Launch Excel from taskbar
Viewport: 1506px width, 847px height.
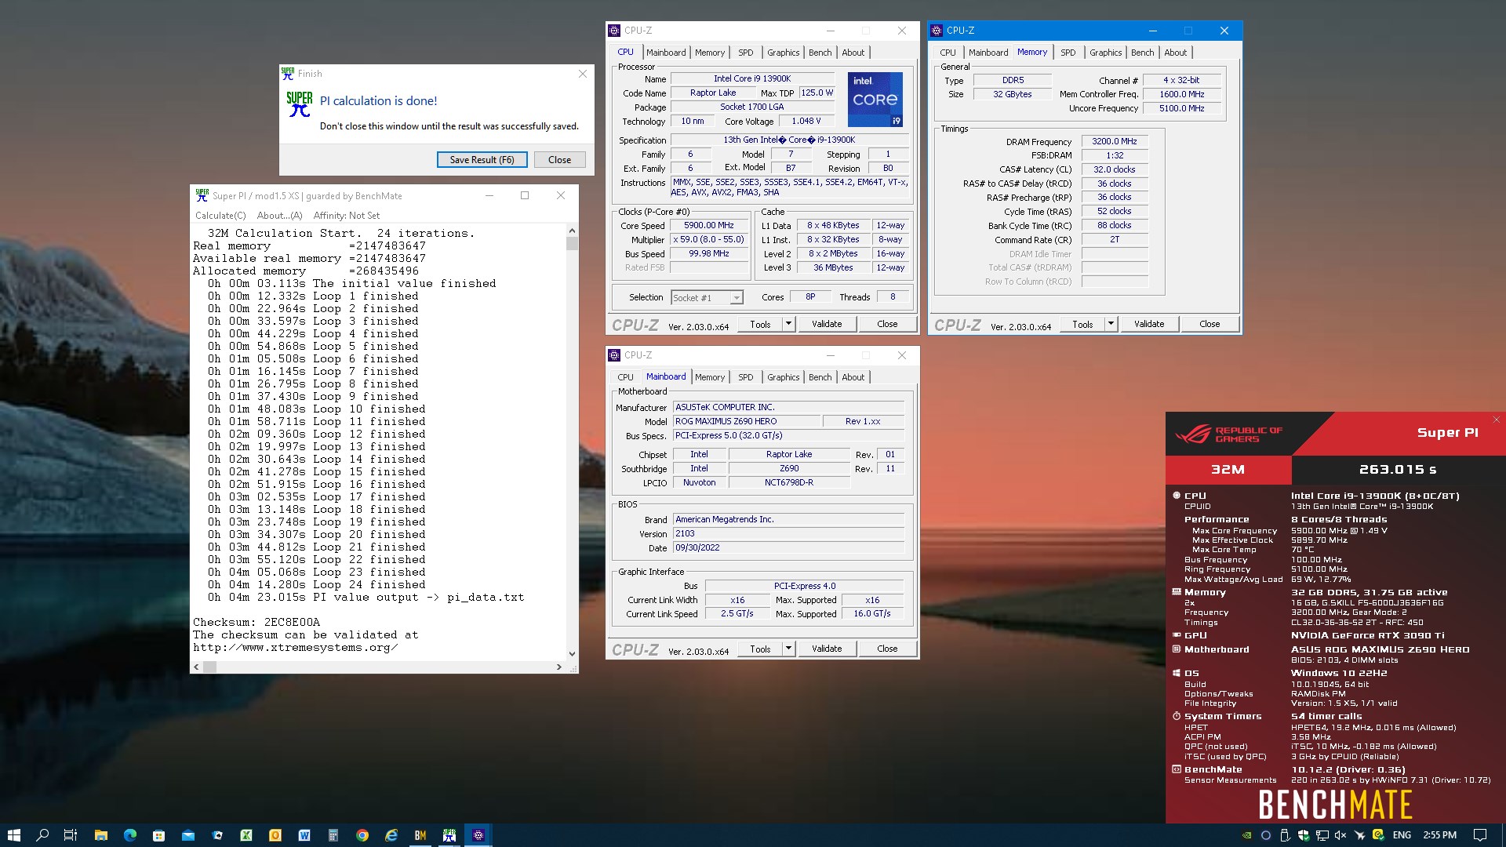(246, 835)
